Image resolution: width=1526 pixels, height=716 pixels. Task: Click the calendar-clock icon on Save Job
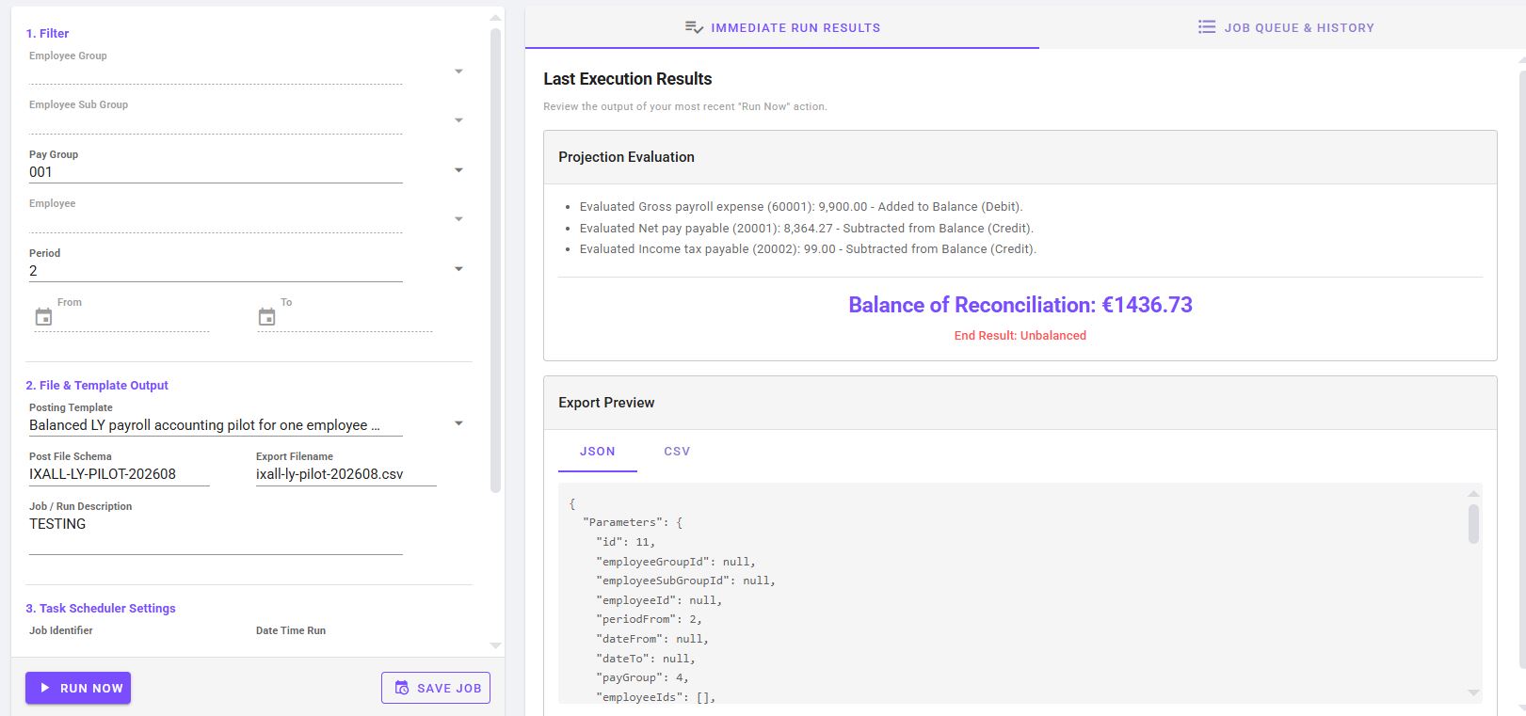pos(402,688)
